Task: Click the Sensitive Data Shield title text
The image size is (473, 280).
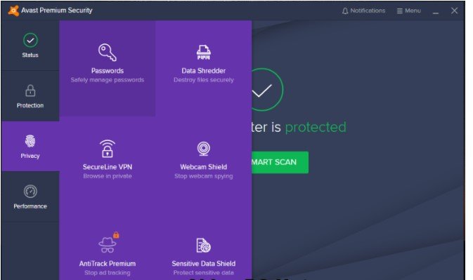Action: pos(204,263)
